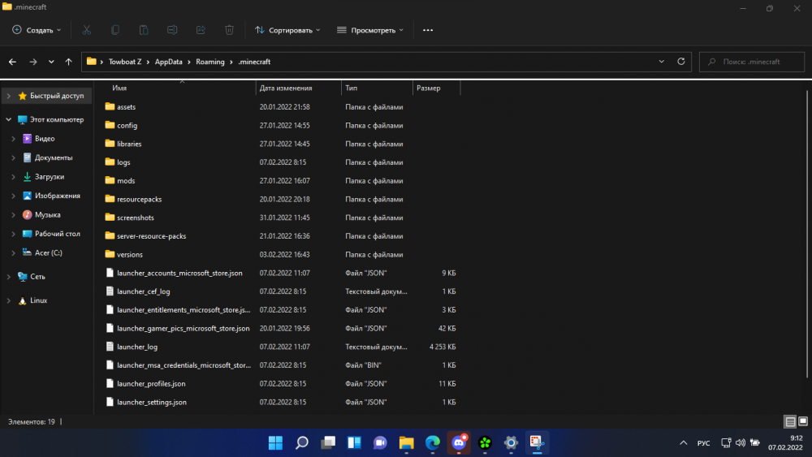Show hidden tray icons chevron

684,442
